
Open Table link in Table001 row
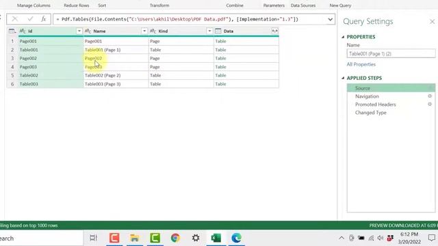click(x=220, y=50)
